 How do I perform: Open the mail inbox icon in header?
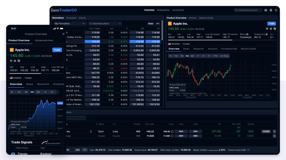[x=266, y=10]
